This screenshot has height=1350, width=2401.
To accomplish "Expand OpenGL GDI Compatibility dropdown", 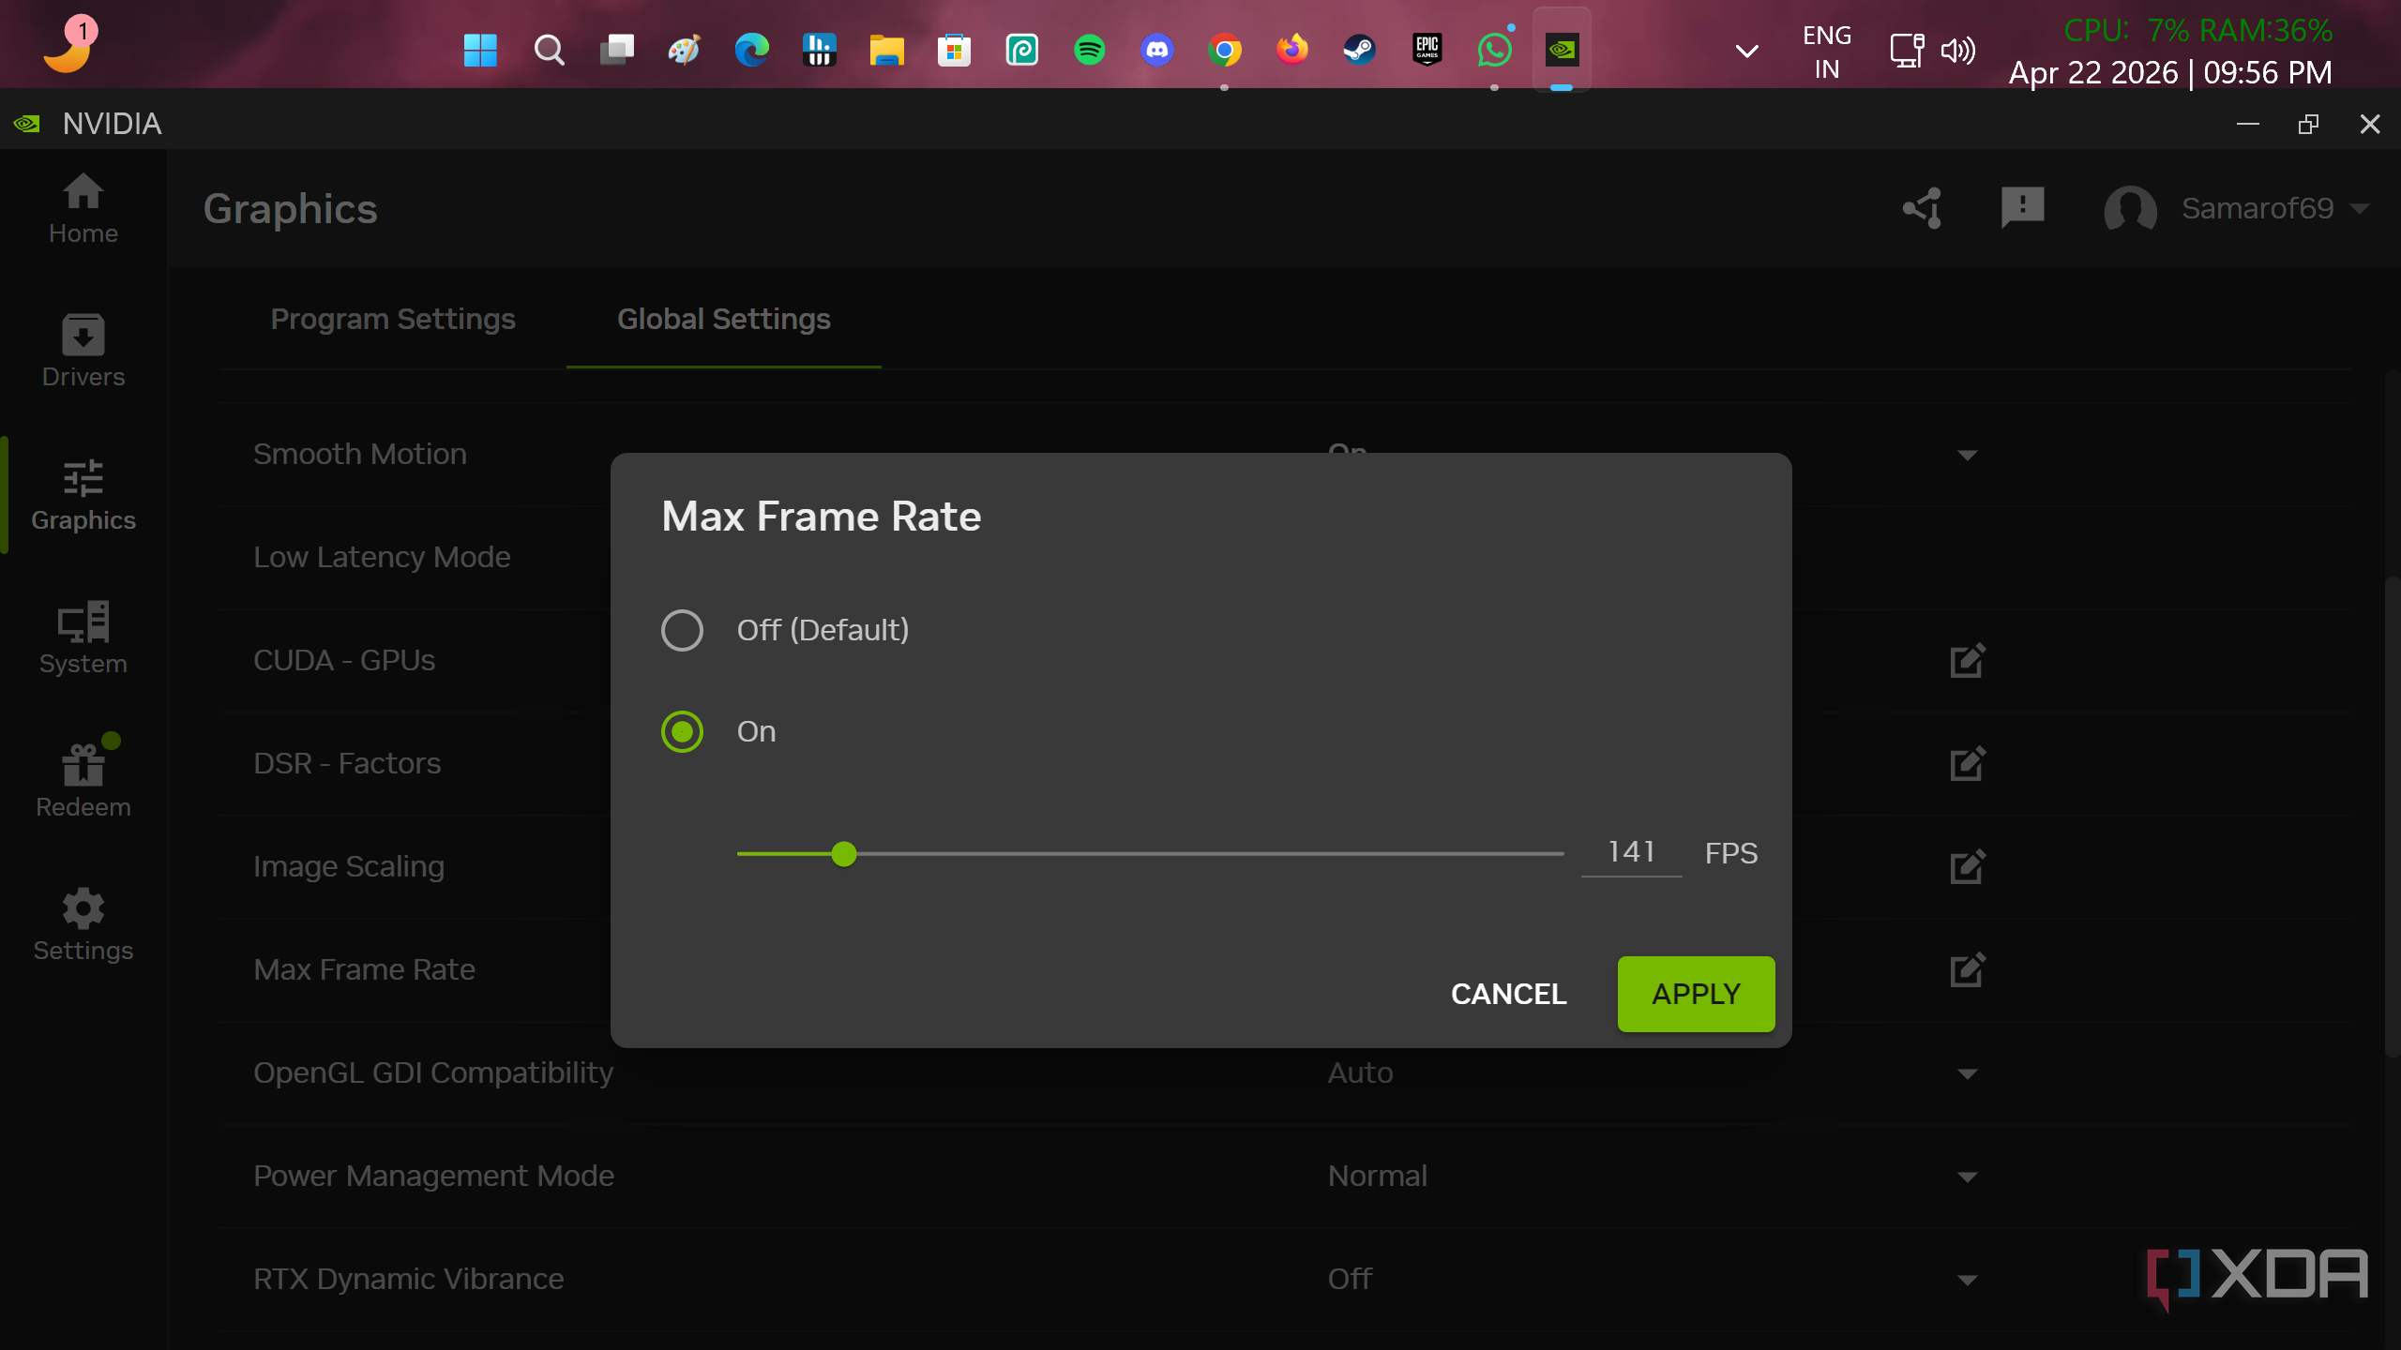I will tap(1968, 1074).
